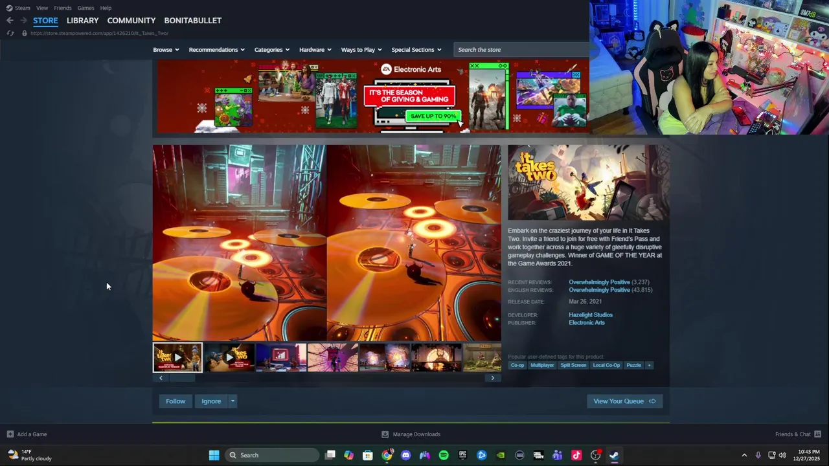Click the Ignore button

[x=211, y=401]
